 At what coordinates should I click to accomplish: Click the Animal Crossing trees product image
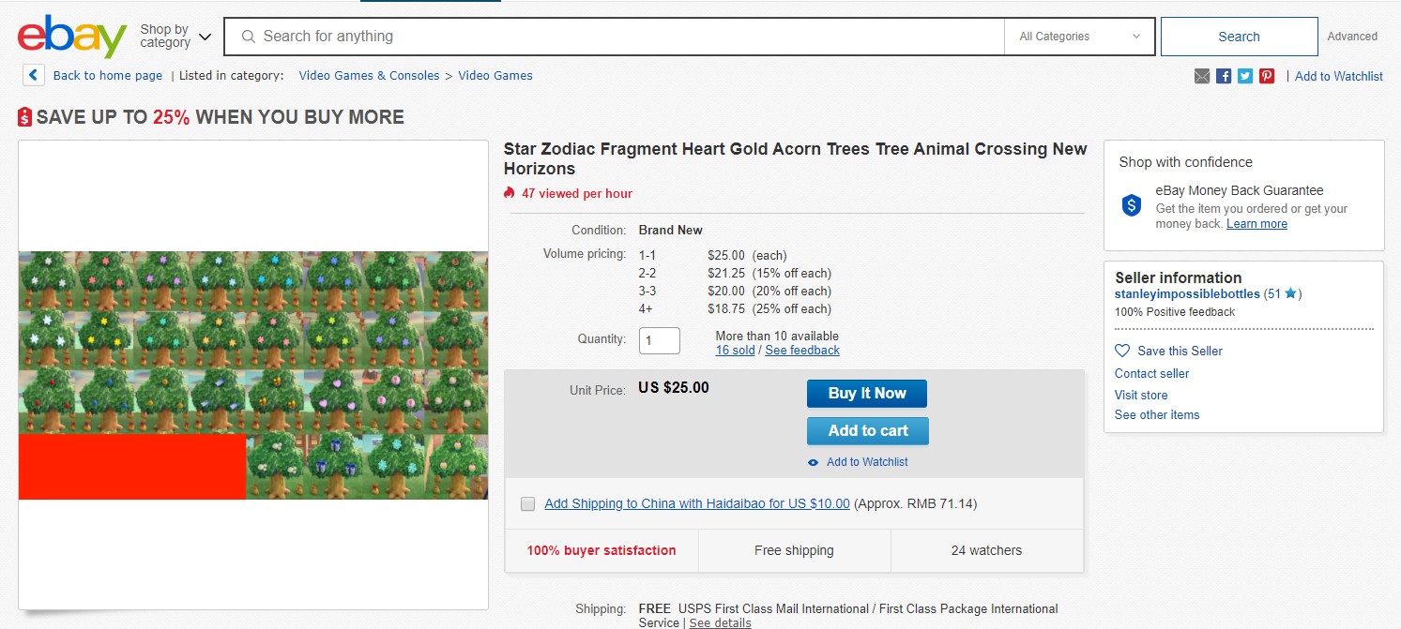[253, 375]
